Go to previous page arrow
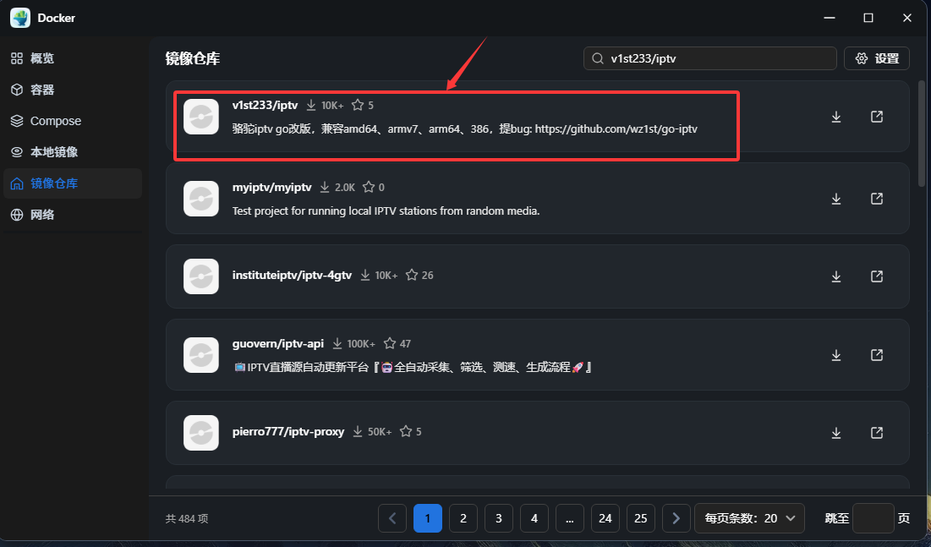Viewport: 931px width, 547px height. click(x=392, y=518)
